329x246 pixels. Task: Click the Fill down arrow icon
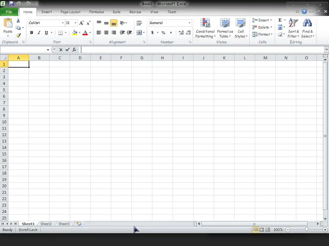pyautogui.click(x=280, y=27)
